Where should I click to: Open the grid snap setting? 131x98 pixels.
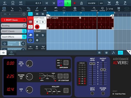pyautogui.click(x=119, y=9)
